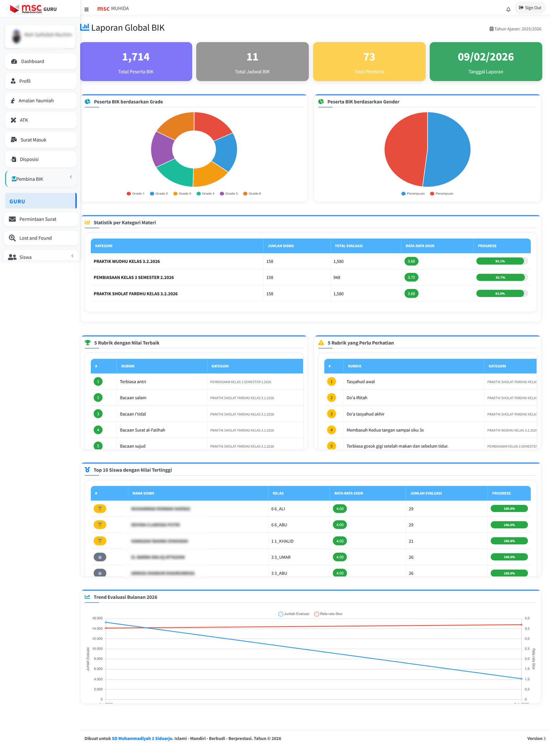Click the Amalan Yaumiah praying icon
The image size is (550, 746).
click(x=13, y=101)
